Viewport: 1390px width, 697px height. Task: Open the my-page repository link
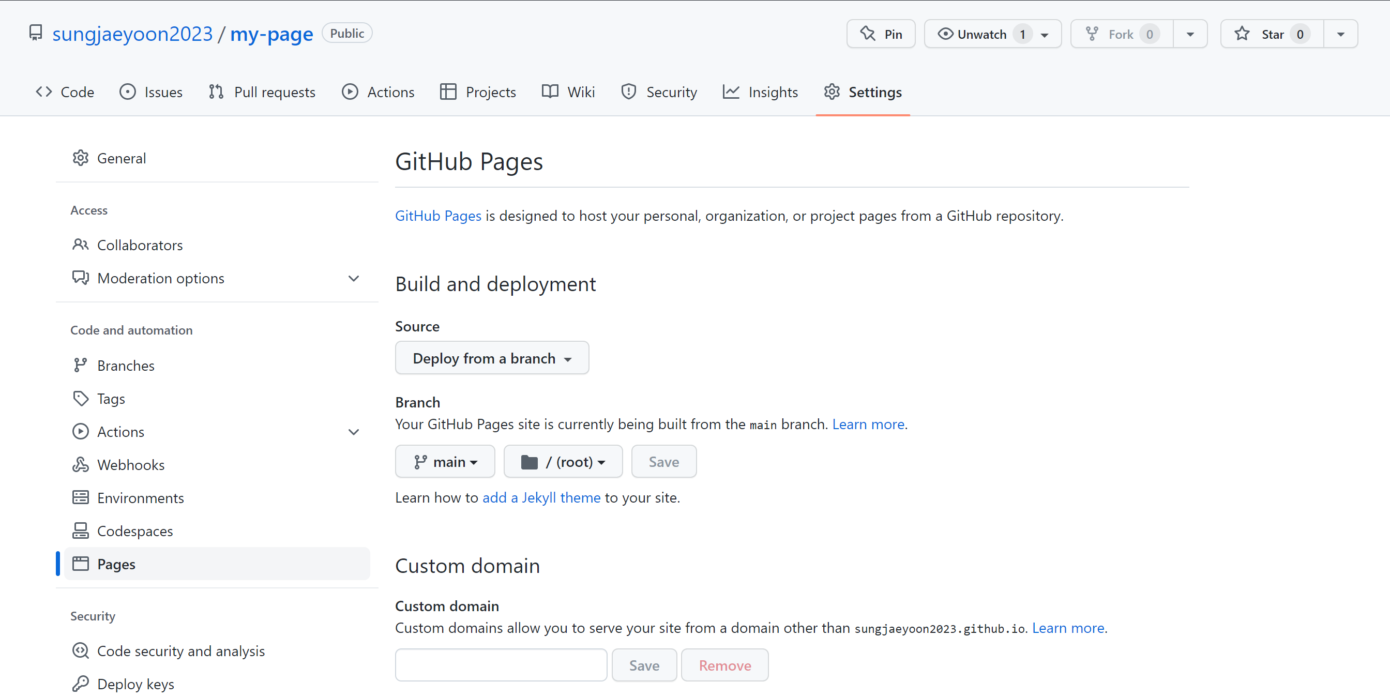[x=271, y=34]
